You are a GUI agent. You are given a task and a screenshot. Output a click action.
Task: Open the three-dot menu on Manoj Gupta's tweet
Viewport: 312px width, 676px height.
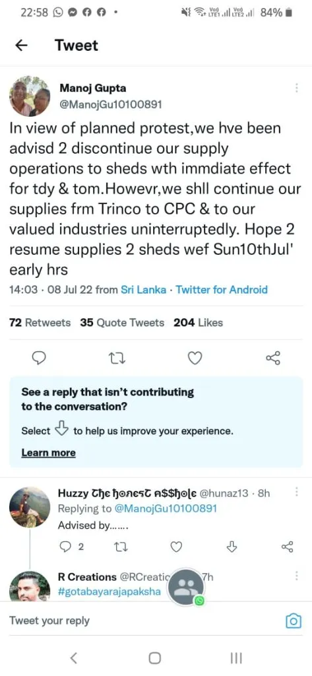click(x=296, y=88)
